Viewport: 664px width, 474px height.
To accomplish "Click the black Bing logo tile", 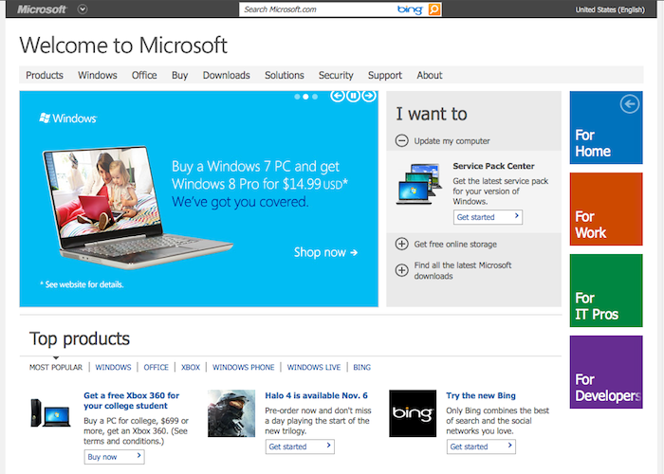I will (x=413, y=413).
